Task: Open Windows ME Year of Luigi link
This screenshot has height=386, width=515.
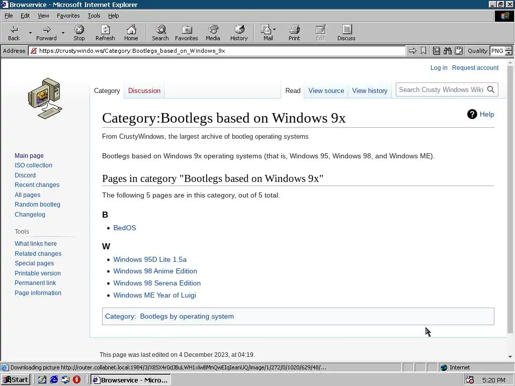Action: coord(154,295)
